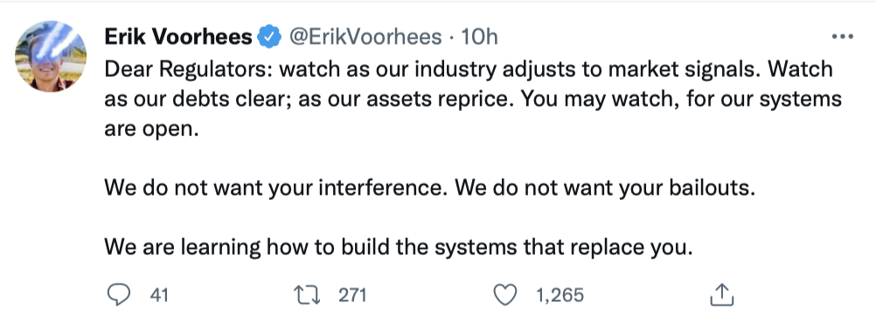Open Erik Voorhees' profile picture
876x321 pixels.
51,56
